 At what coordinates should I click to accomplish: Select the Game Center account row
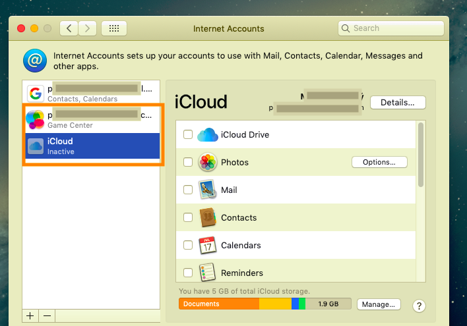point(92,120)
